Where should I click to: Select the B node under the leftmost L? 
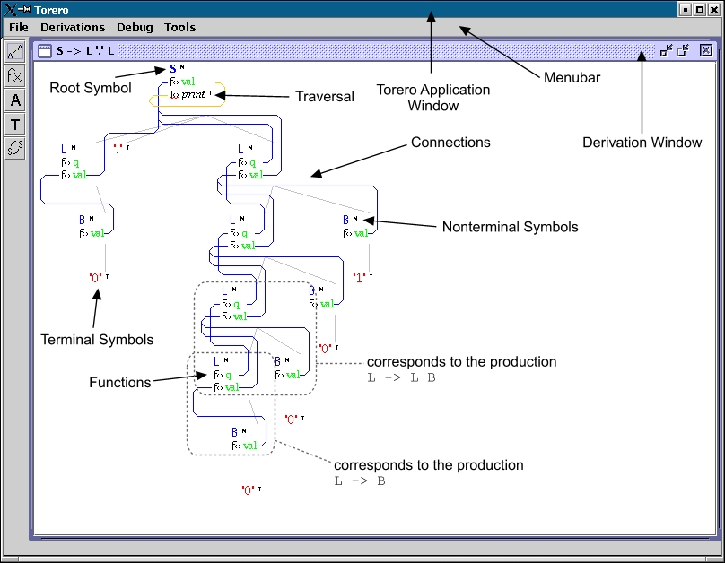tap(82, 220)
